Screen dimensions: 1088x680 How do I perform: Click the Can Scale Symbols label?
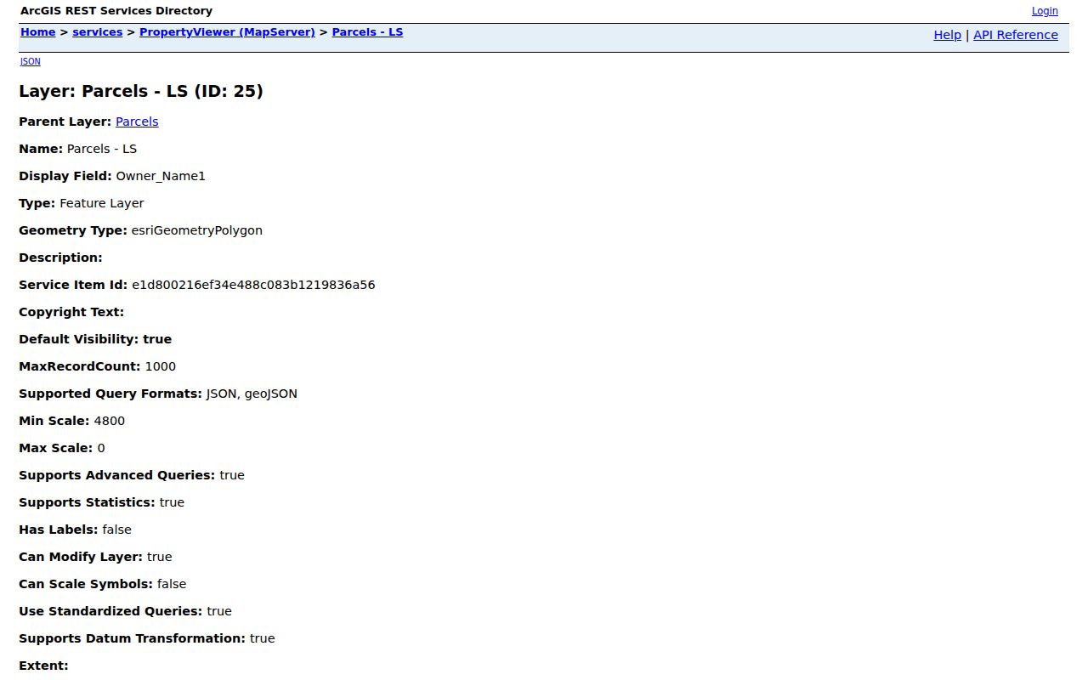click(86, 584)
